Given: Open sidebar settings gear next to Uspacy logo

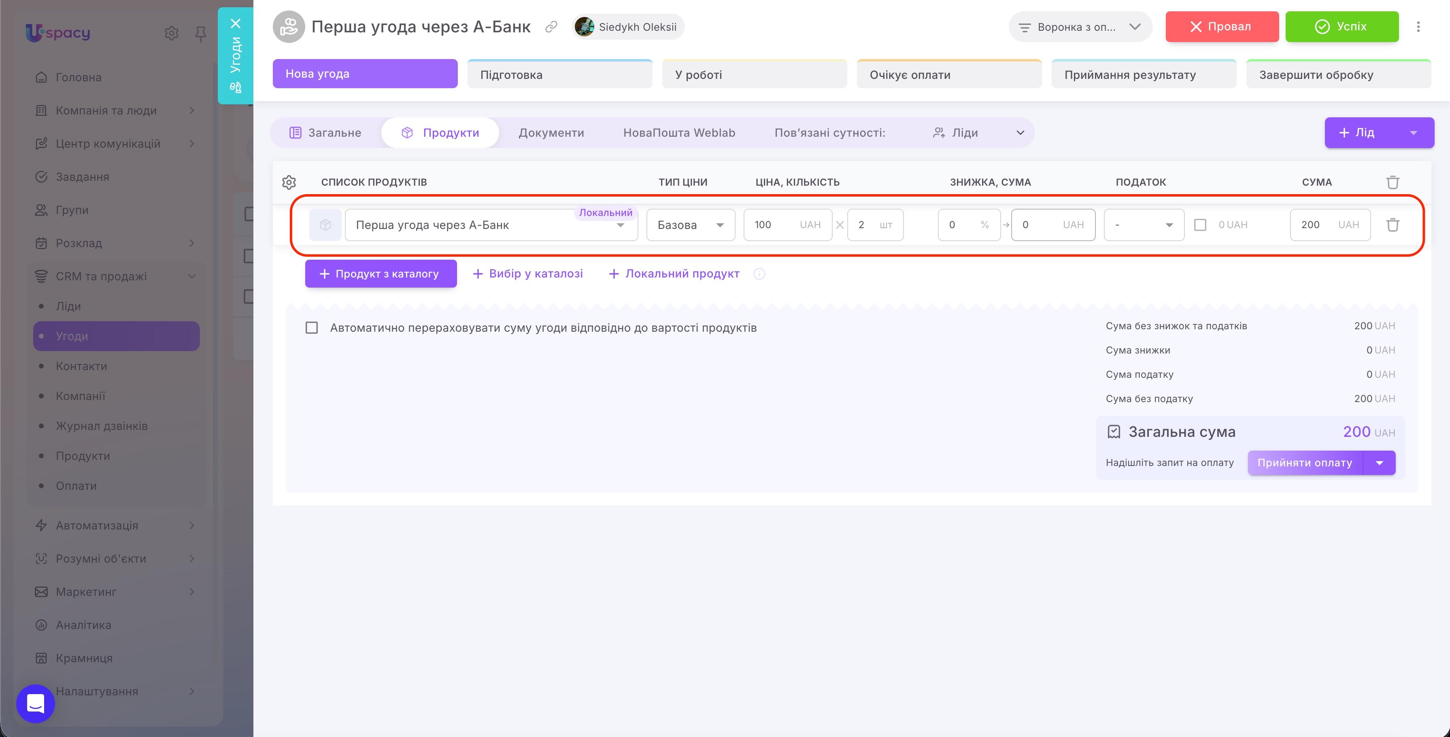Looking at the screenshot, I should (171, 33).
